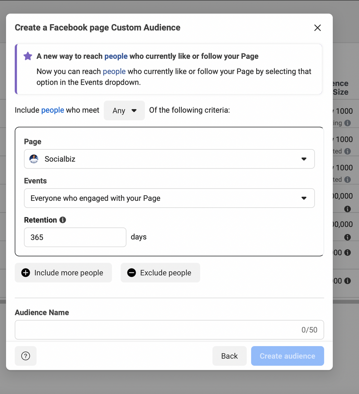The image size is (359, 394).
Task: Click the purple star icon in the banner
Action: (28, 56)
